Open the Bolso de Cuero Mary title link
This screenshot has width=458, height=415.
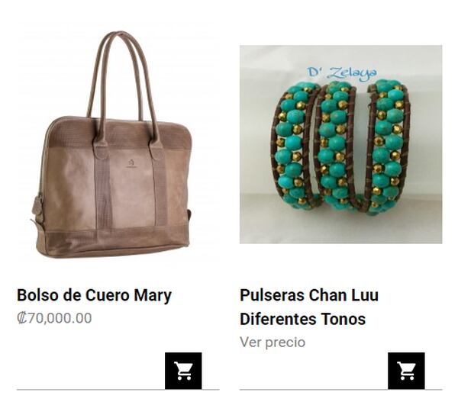coord(94,295)
